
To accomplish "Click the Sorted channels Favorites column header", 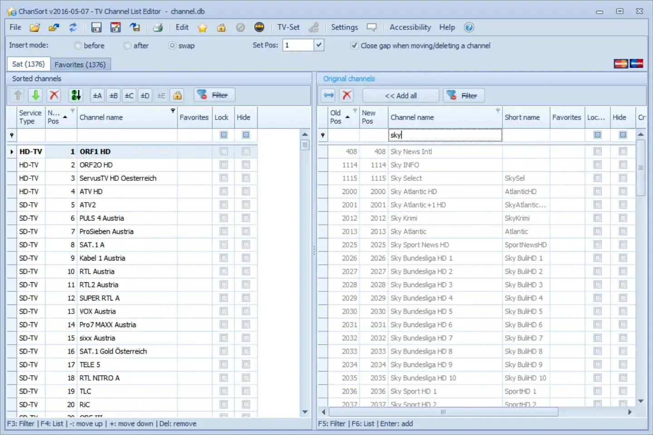I will point(194,117).
